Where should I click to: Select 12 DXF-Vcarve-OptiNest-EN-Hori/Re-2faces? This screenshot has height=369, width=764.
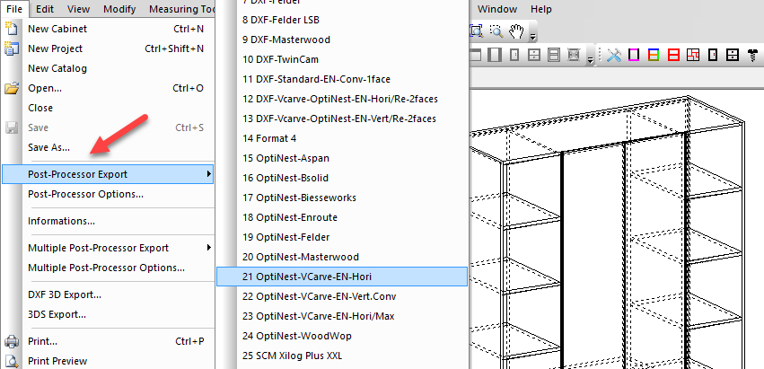[342, 99]
